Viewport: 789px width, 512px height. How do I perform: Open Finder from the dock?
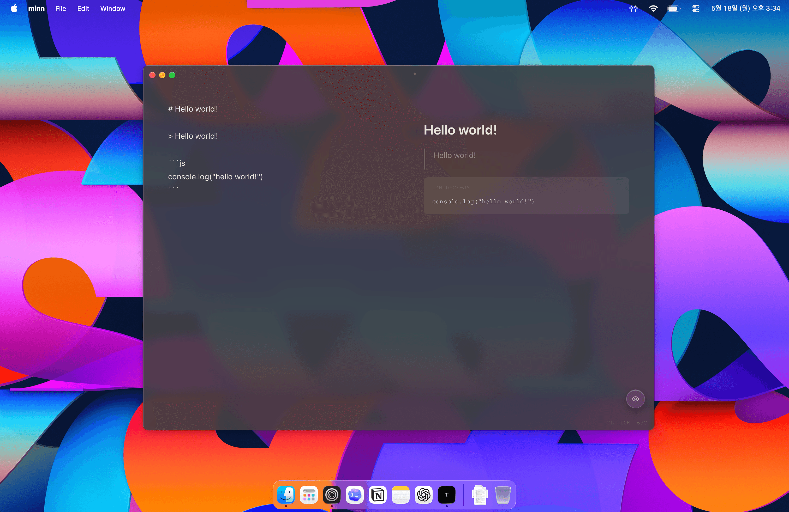286,495
